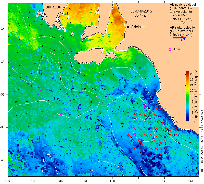Viewport: 204px width, 184px height.
Task: Click the '200 1000m' isobath legend text
Action: (x=54, y=7)
